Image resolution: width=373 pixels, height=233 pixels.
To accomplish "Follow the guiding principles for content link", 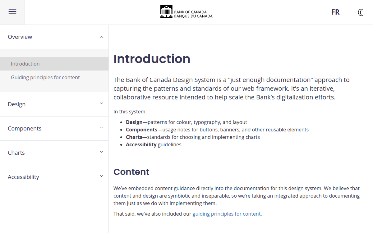I will (227, 214).
